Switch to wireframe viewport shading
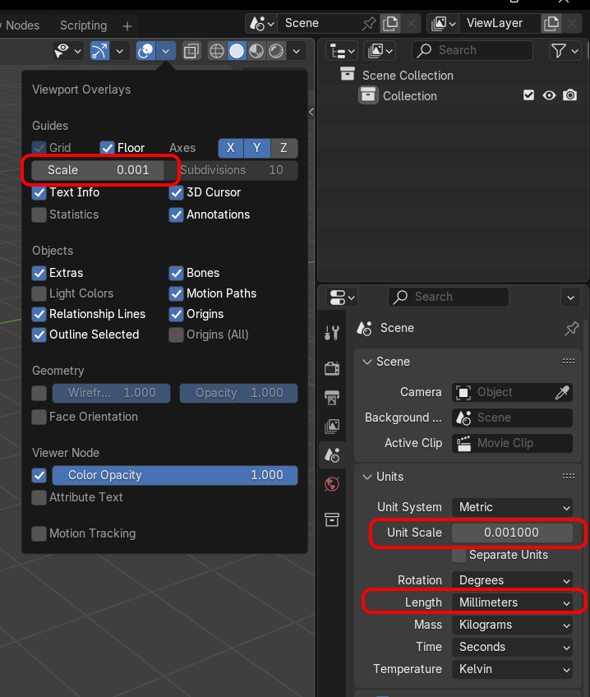Image resolution: width=590 pixels, height=697 pixels. click(x=217, y=51)
